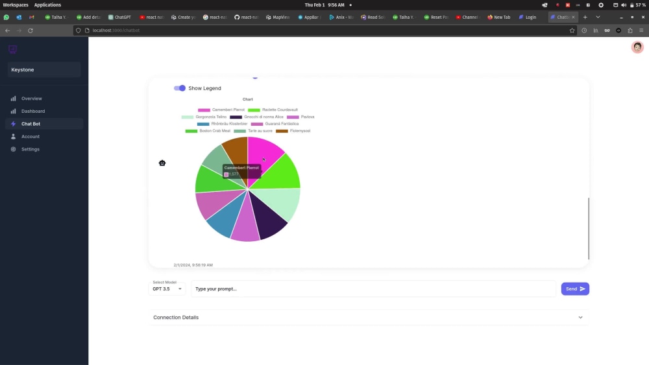Open the pinned WhatsApp tab
This screenshot has height=365, width=649.
coord(6,18)
